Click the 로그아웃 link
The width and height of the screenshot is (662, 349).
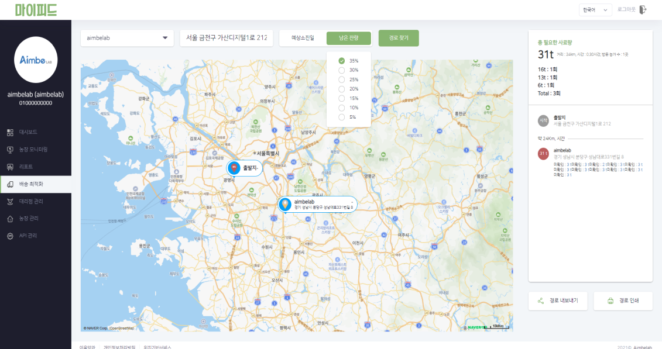626,9
